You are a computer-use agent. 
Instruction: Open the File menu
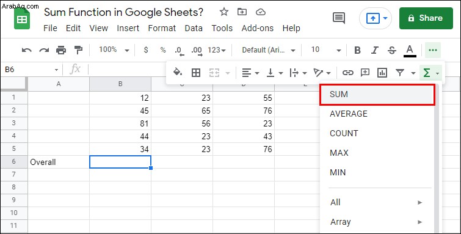tap(50, 28)
